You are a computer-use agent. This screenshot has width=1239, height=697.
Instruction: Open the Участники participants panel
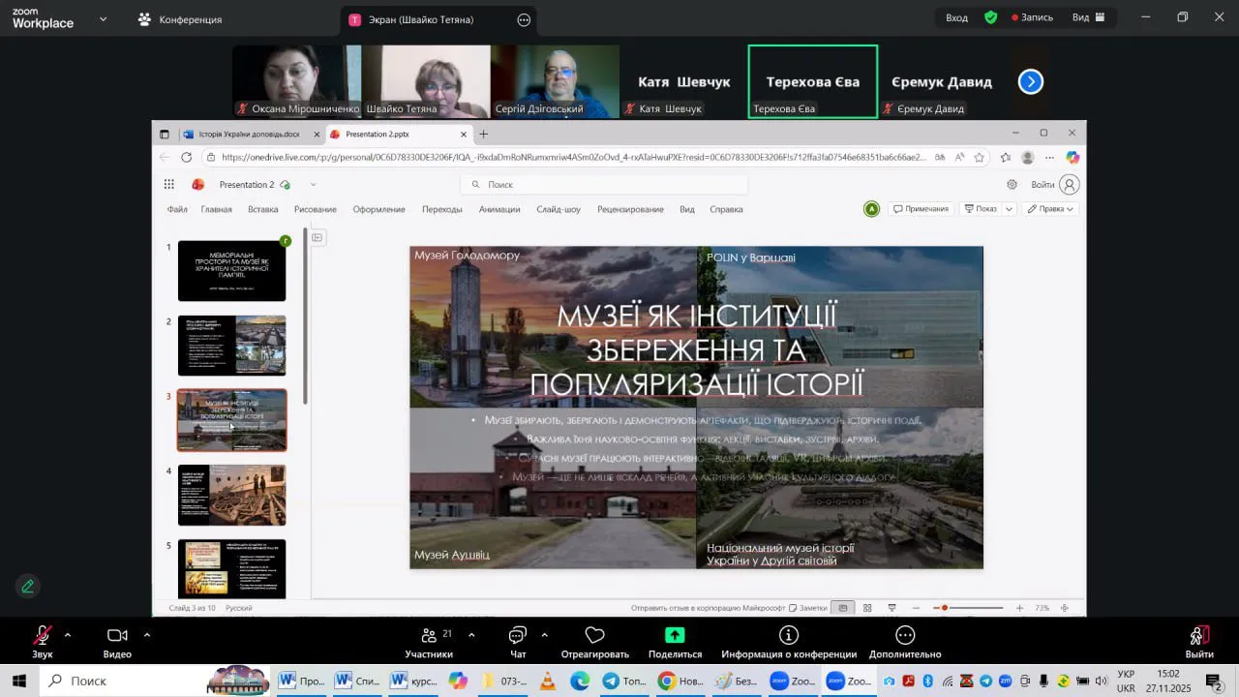429,637
